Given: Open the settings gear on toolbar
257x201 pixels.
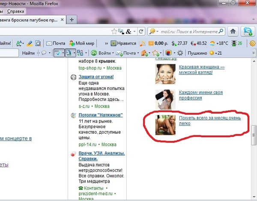Looking at the screenshot, I should pyautogui.click(x=180, y=53).
